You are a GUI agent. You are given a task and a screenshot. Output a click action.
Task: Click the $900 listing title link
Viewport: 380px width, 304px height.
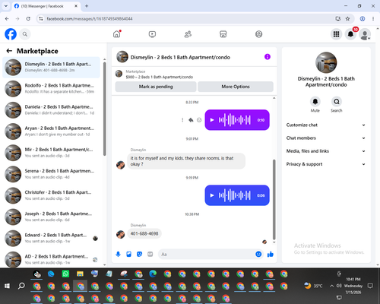point(160,77)
